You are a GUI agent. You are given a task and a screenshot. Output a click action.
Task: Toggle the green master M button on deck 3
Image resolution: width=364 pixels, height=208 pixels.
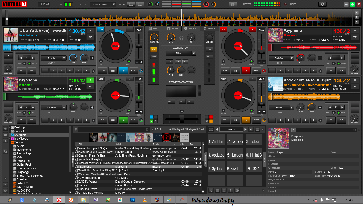90,80
